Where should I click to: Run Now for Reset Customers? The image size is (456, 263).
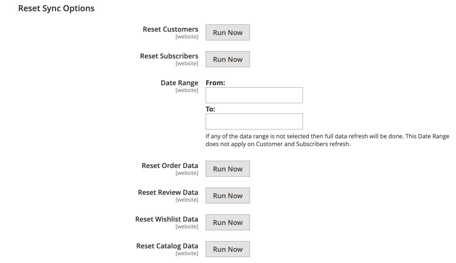click(228, 33)
